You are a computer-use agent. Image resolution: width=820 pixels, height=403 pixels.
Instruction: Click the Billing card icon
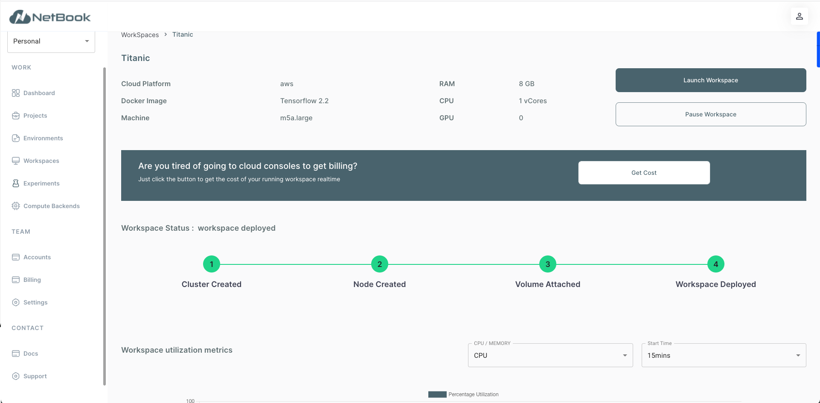(x=16, y=280)
